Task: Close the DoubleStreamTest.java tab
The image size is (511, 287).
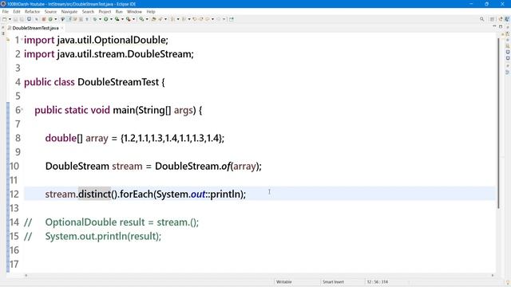Action: (62, 28)
